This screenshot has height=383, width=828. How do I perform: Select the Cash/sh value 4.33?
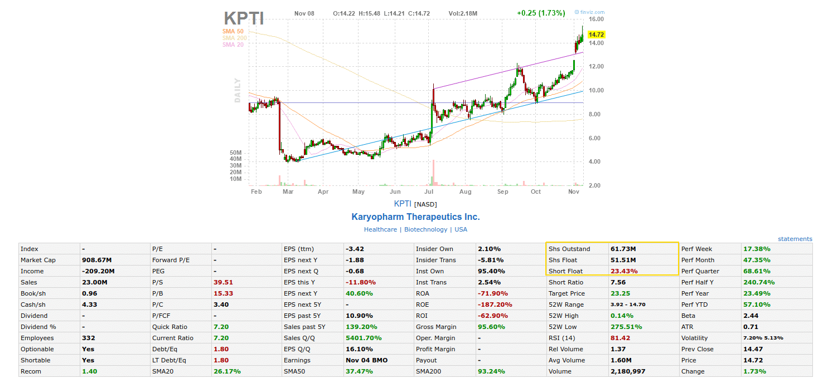(x=89, y=305)
